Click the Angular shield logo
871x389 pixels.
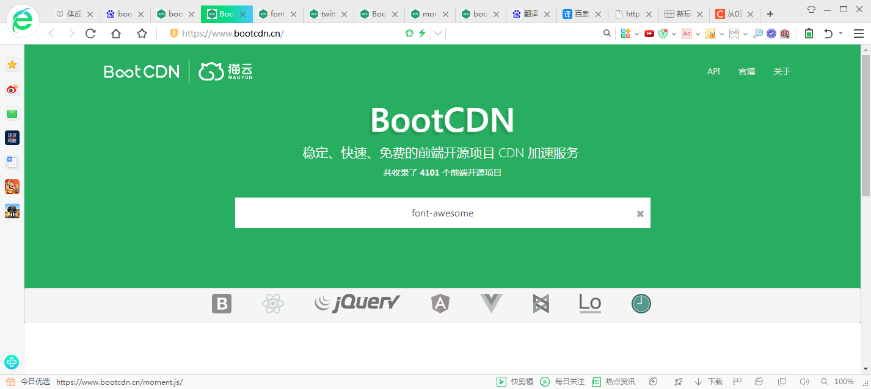coord(440,304)
